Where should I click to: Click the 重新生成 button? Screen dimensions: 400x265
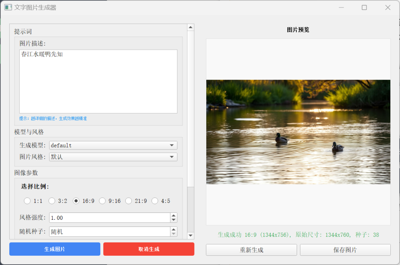pos(251,250)
